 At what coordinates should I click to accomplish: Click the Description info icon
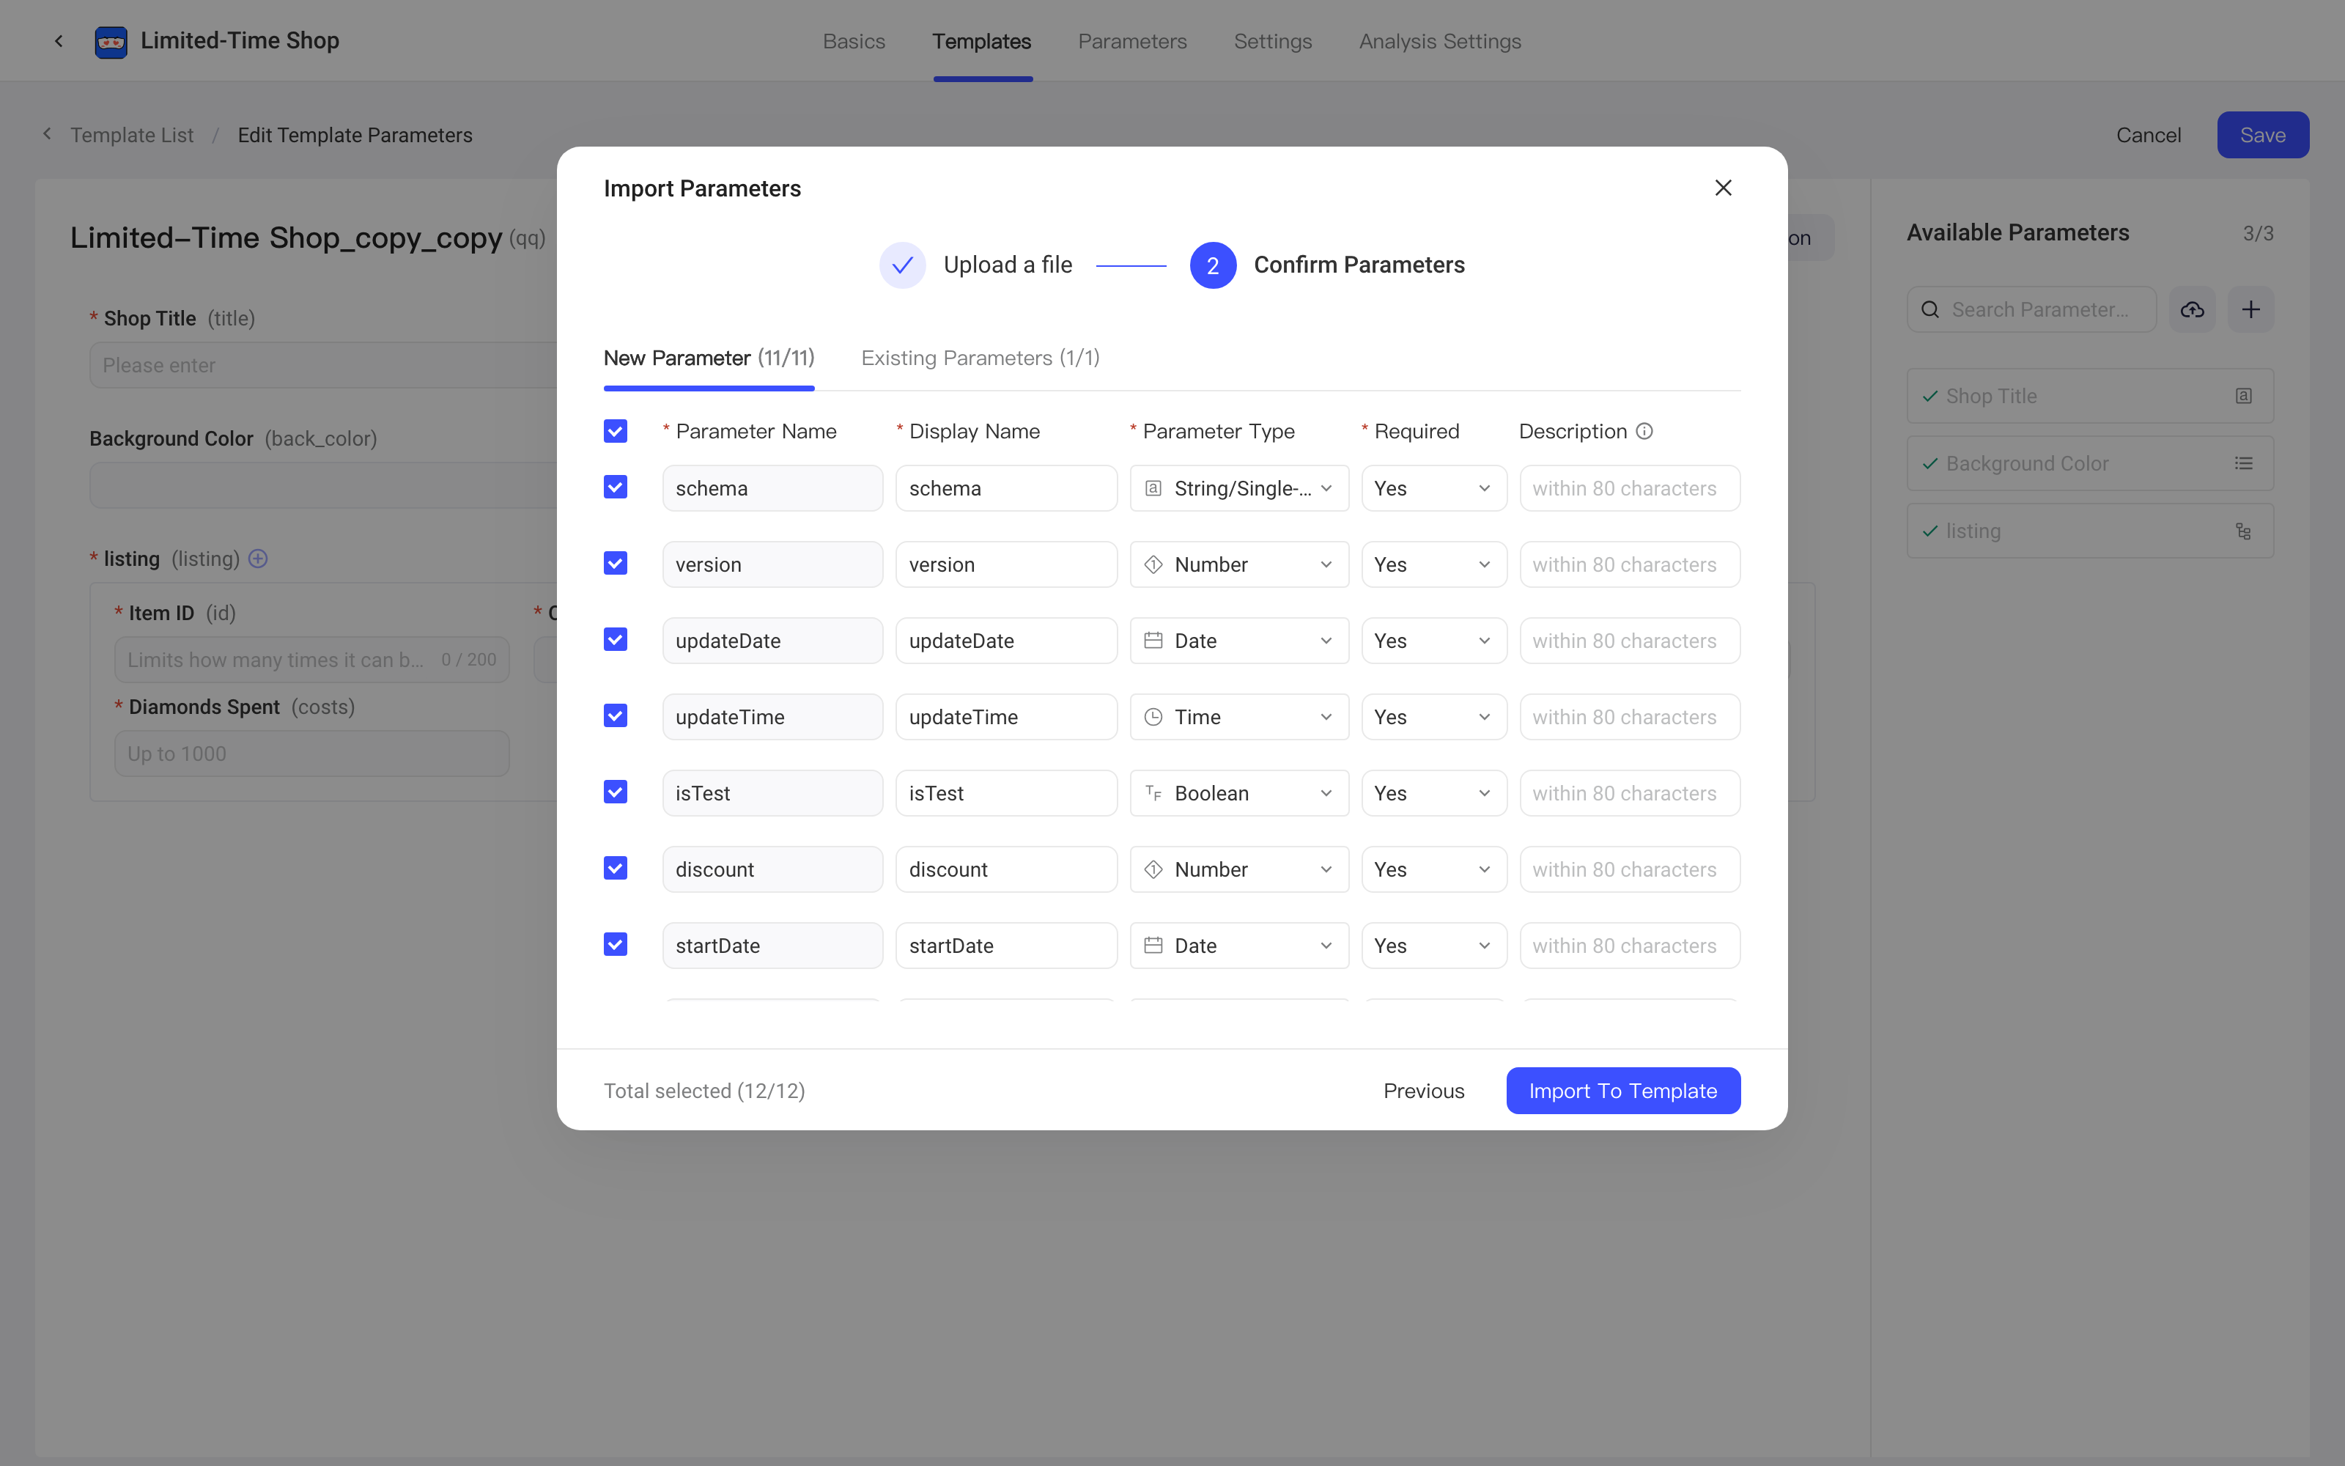coord(1644,432)
